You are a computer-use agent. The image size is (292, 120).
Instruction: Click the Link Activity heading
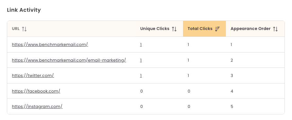(x=24, y=10)
